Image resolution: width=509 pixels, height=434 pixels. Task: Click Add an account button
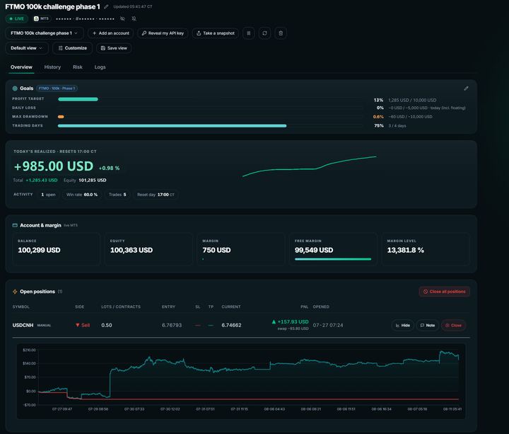pyautogui.click(x=111, y=33)
